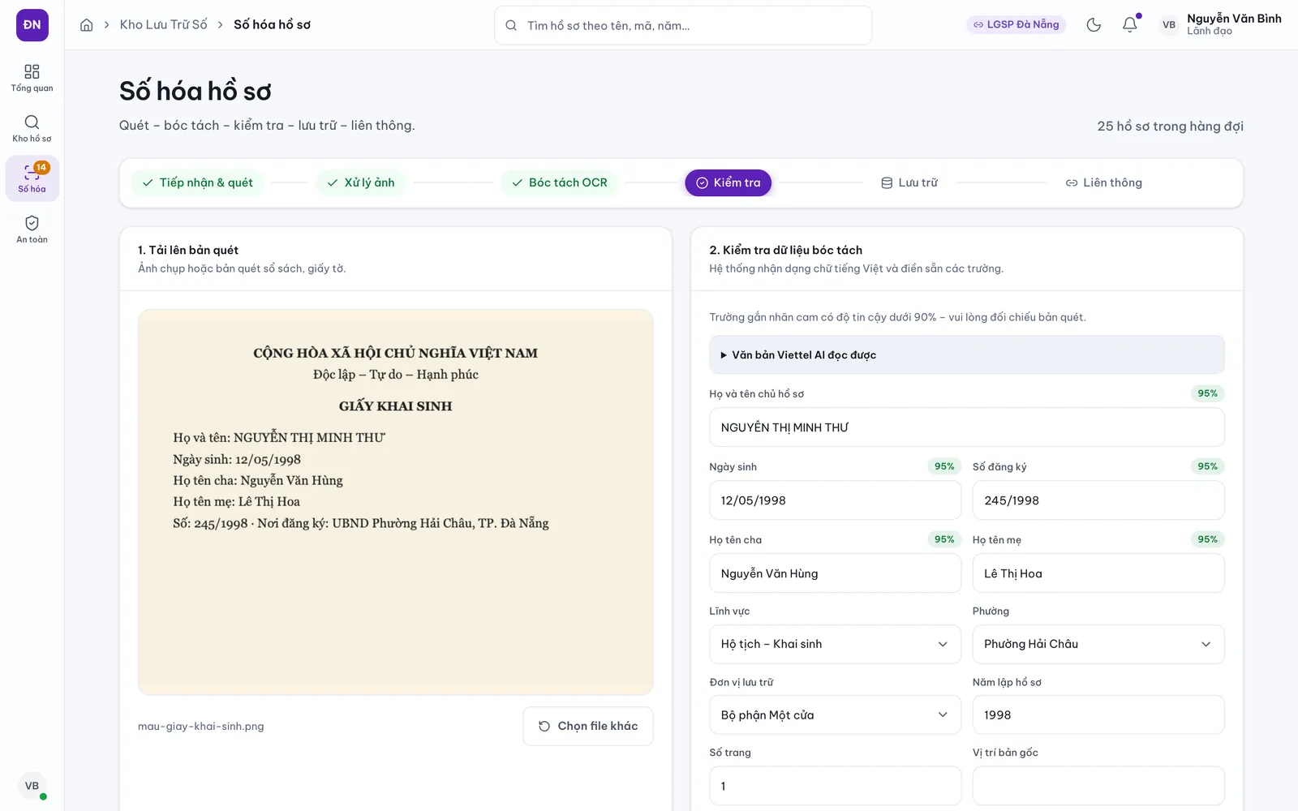Click 25 hồ sơ trong hàng đợi text

click(1170, 126)
